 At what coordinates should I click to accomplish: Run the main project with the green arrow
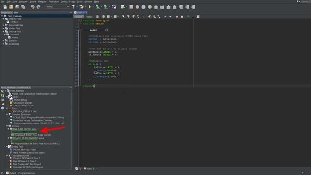(90, 7)
